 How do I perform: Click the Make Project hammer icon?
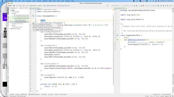coord(108,6)
